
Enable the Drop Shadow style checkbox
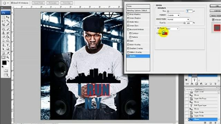(x=128, y=14)
